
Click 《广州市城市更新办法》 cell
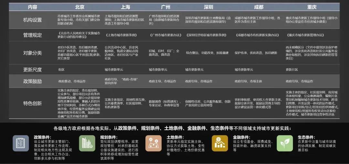click(166, 35)
